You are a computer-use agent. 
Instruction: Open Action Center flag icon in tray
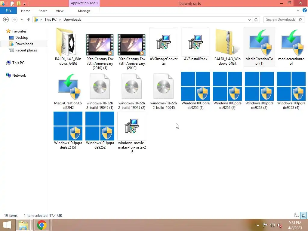265,225
